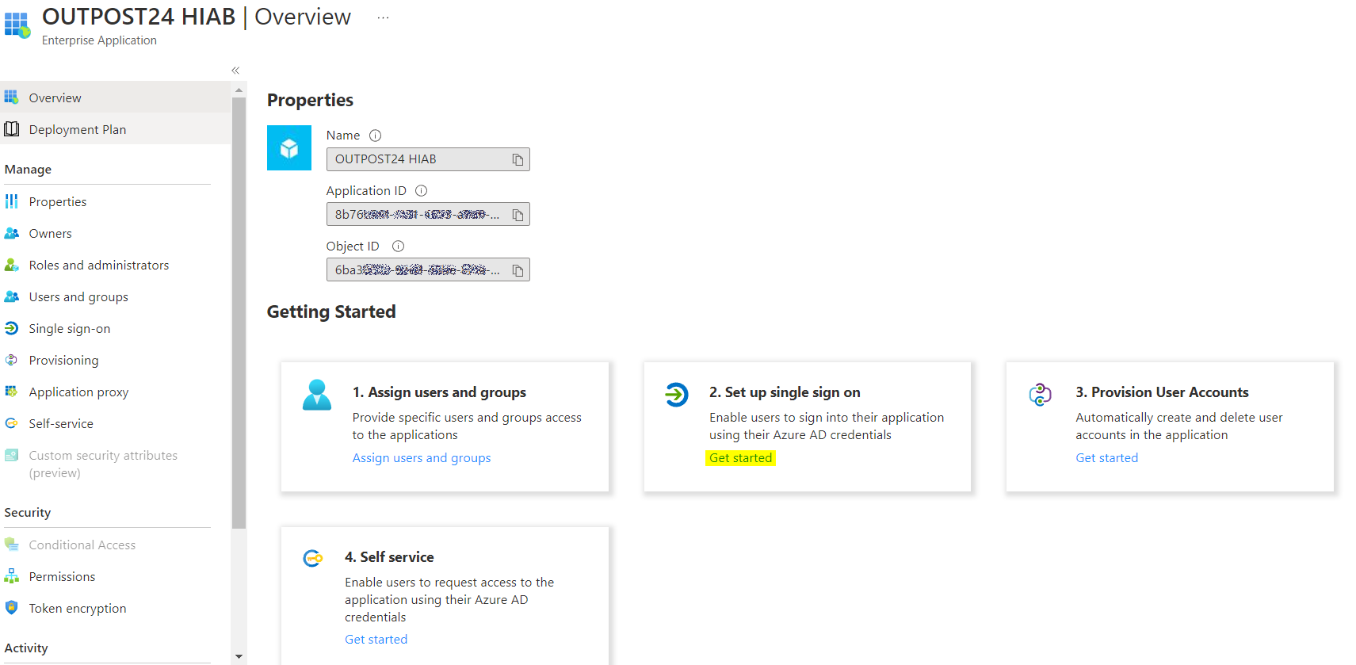Open Single sign-on in the Manage menu
This screenshot has height=665, width=1356.
70,329
